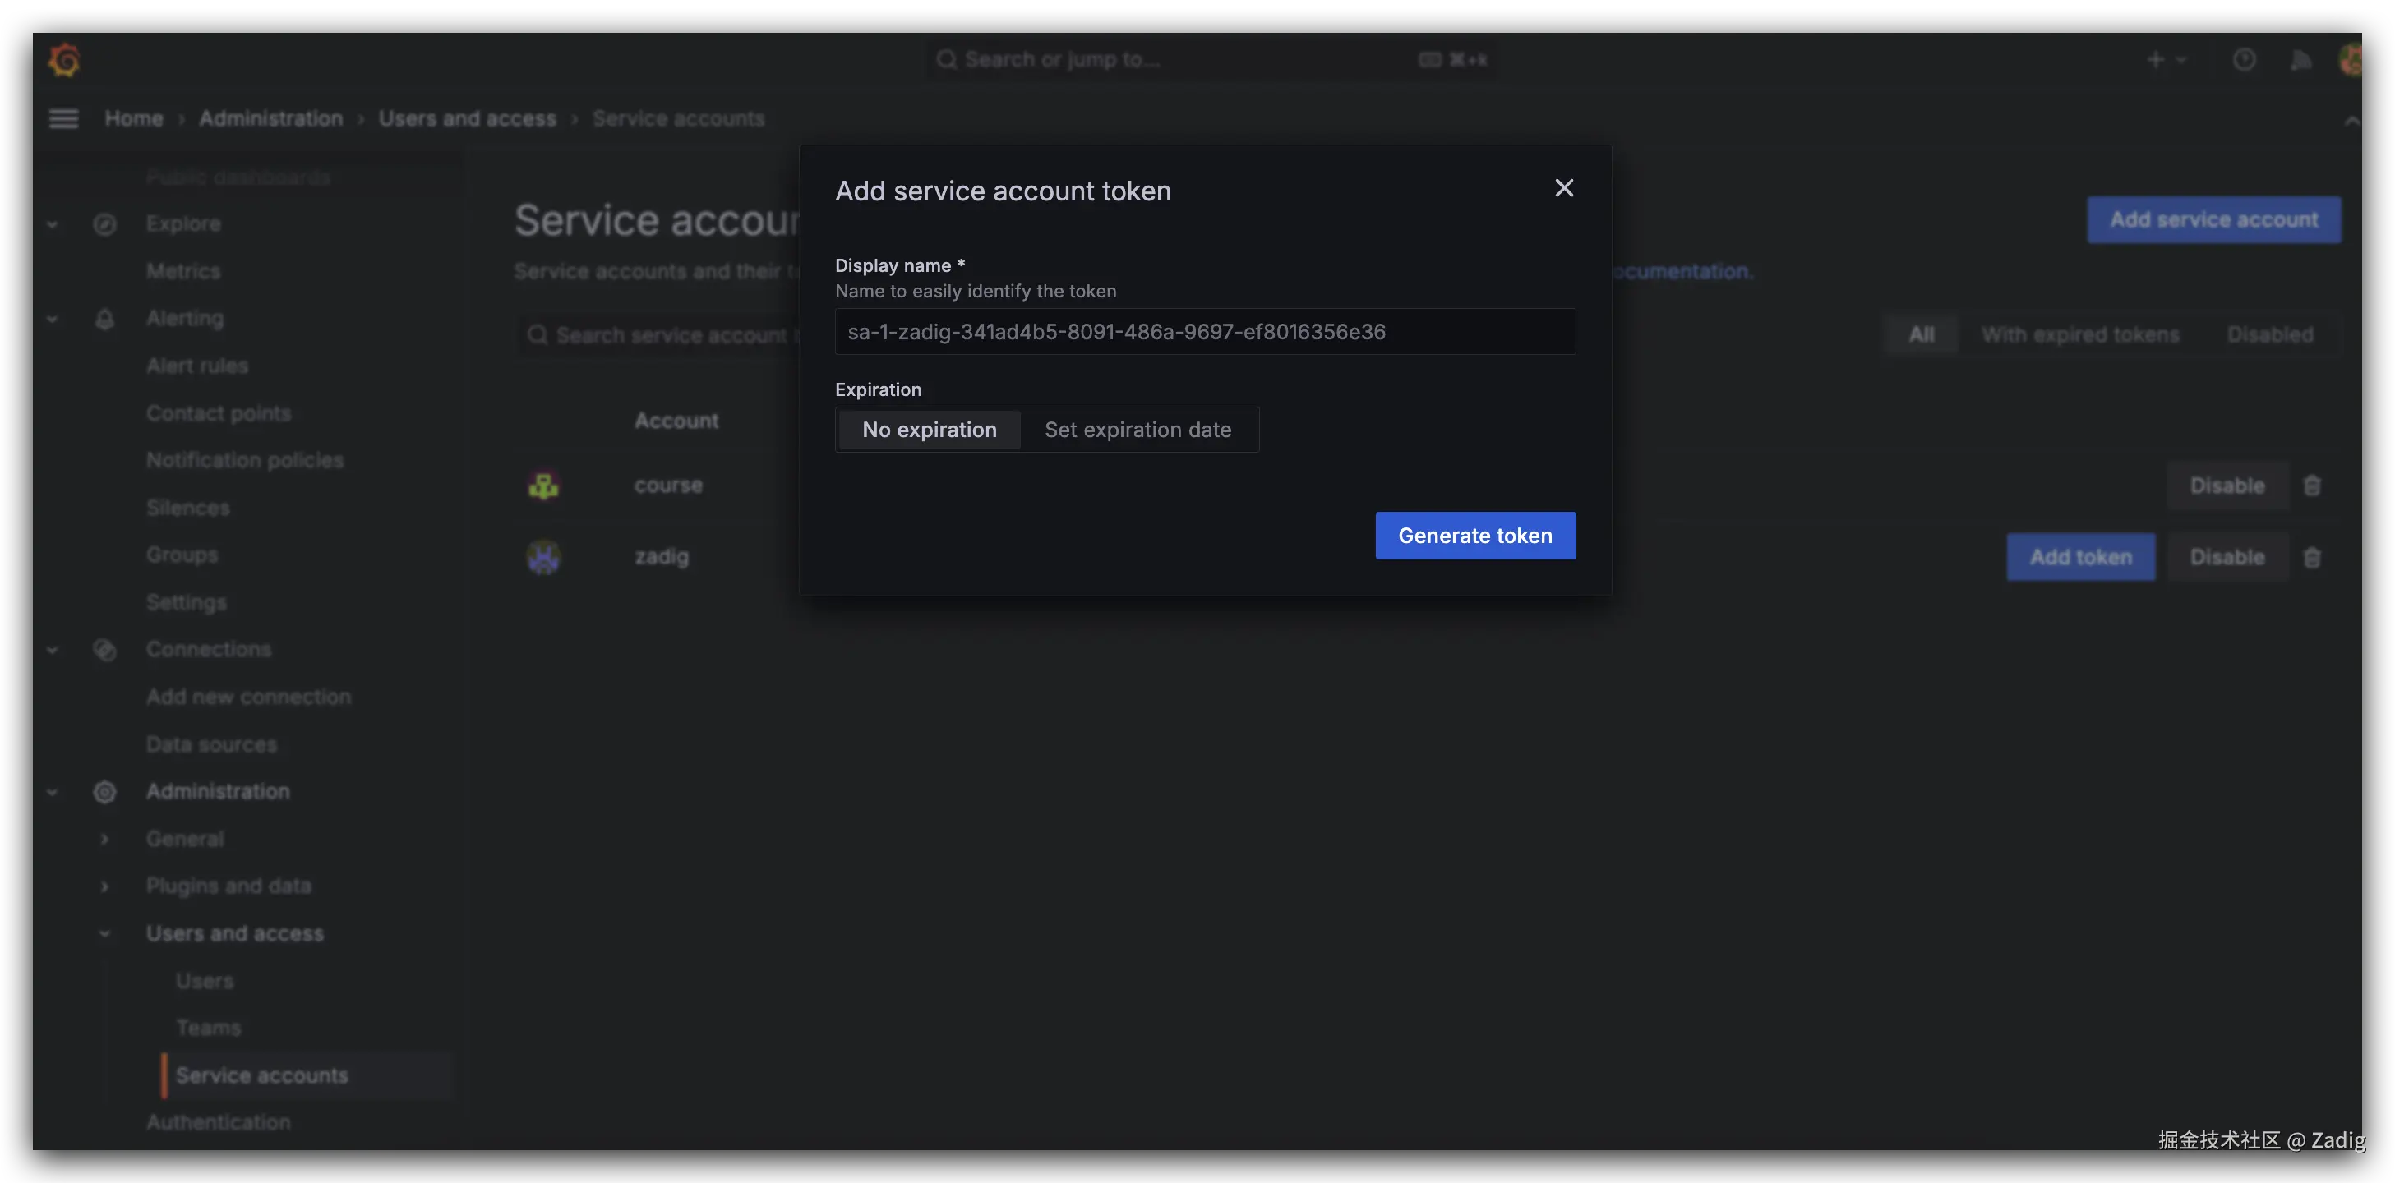
Task: Click the Display name input field
Action: click(1204, 332)
